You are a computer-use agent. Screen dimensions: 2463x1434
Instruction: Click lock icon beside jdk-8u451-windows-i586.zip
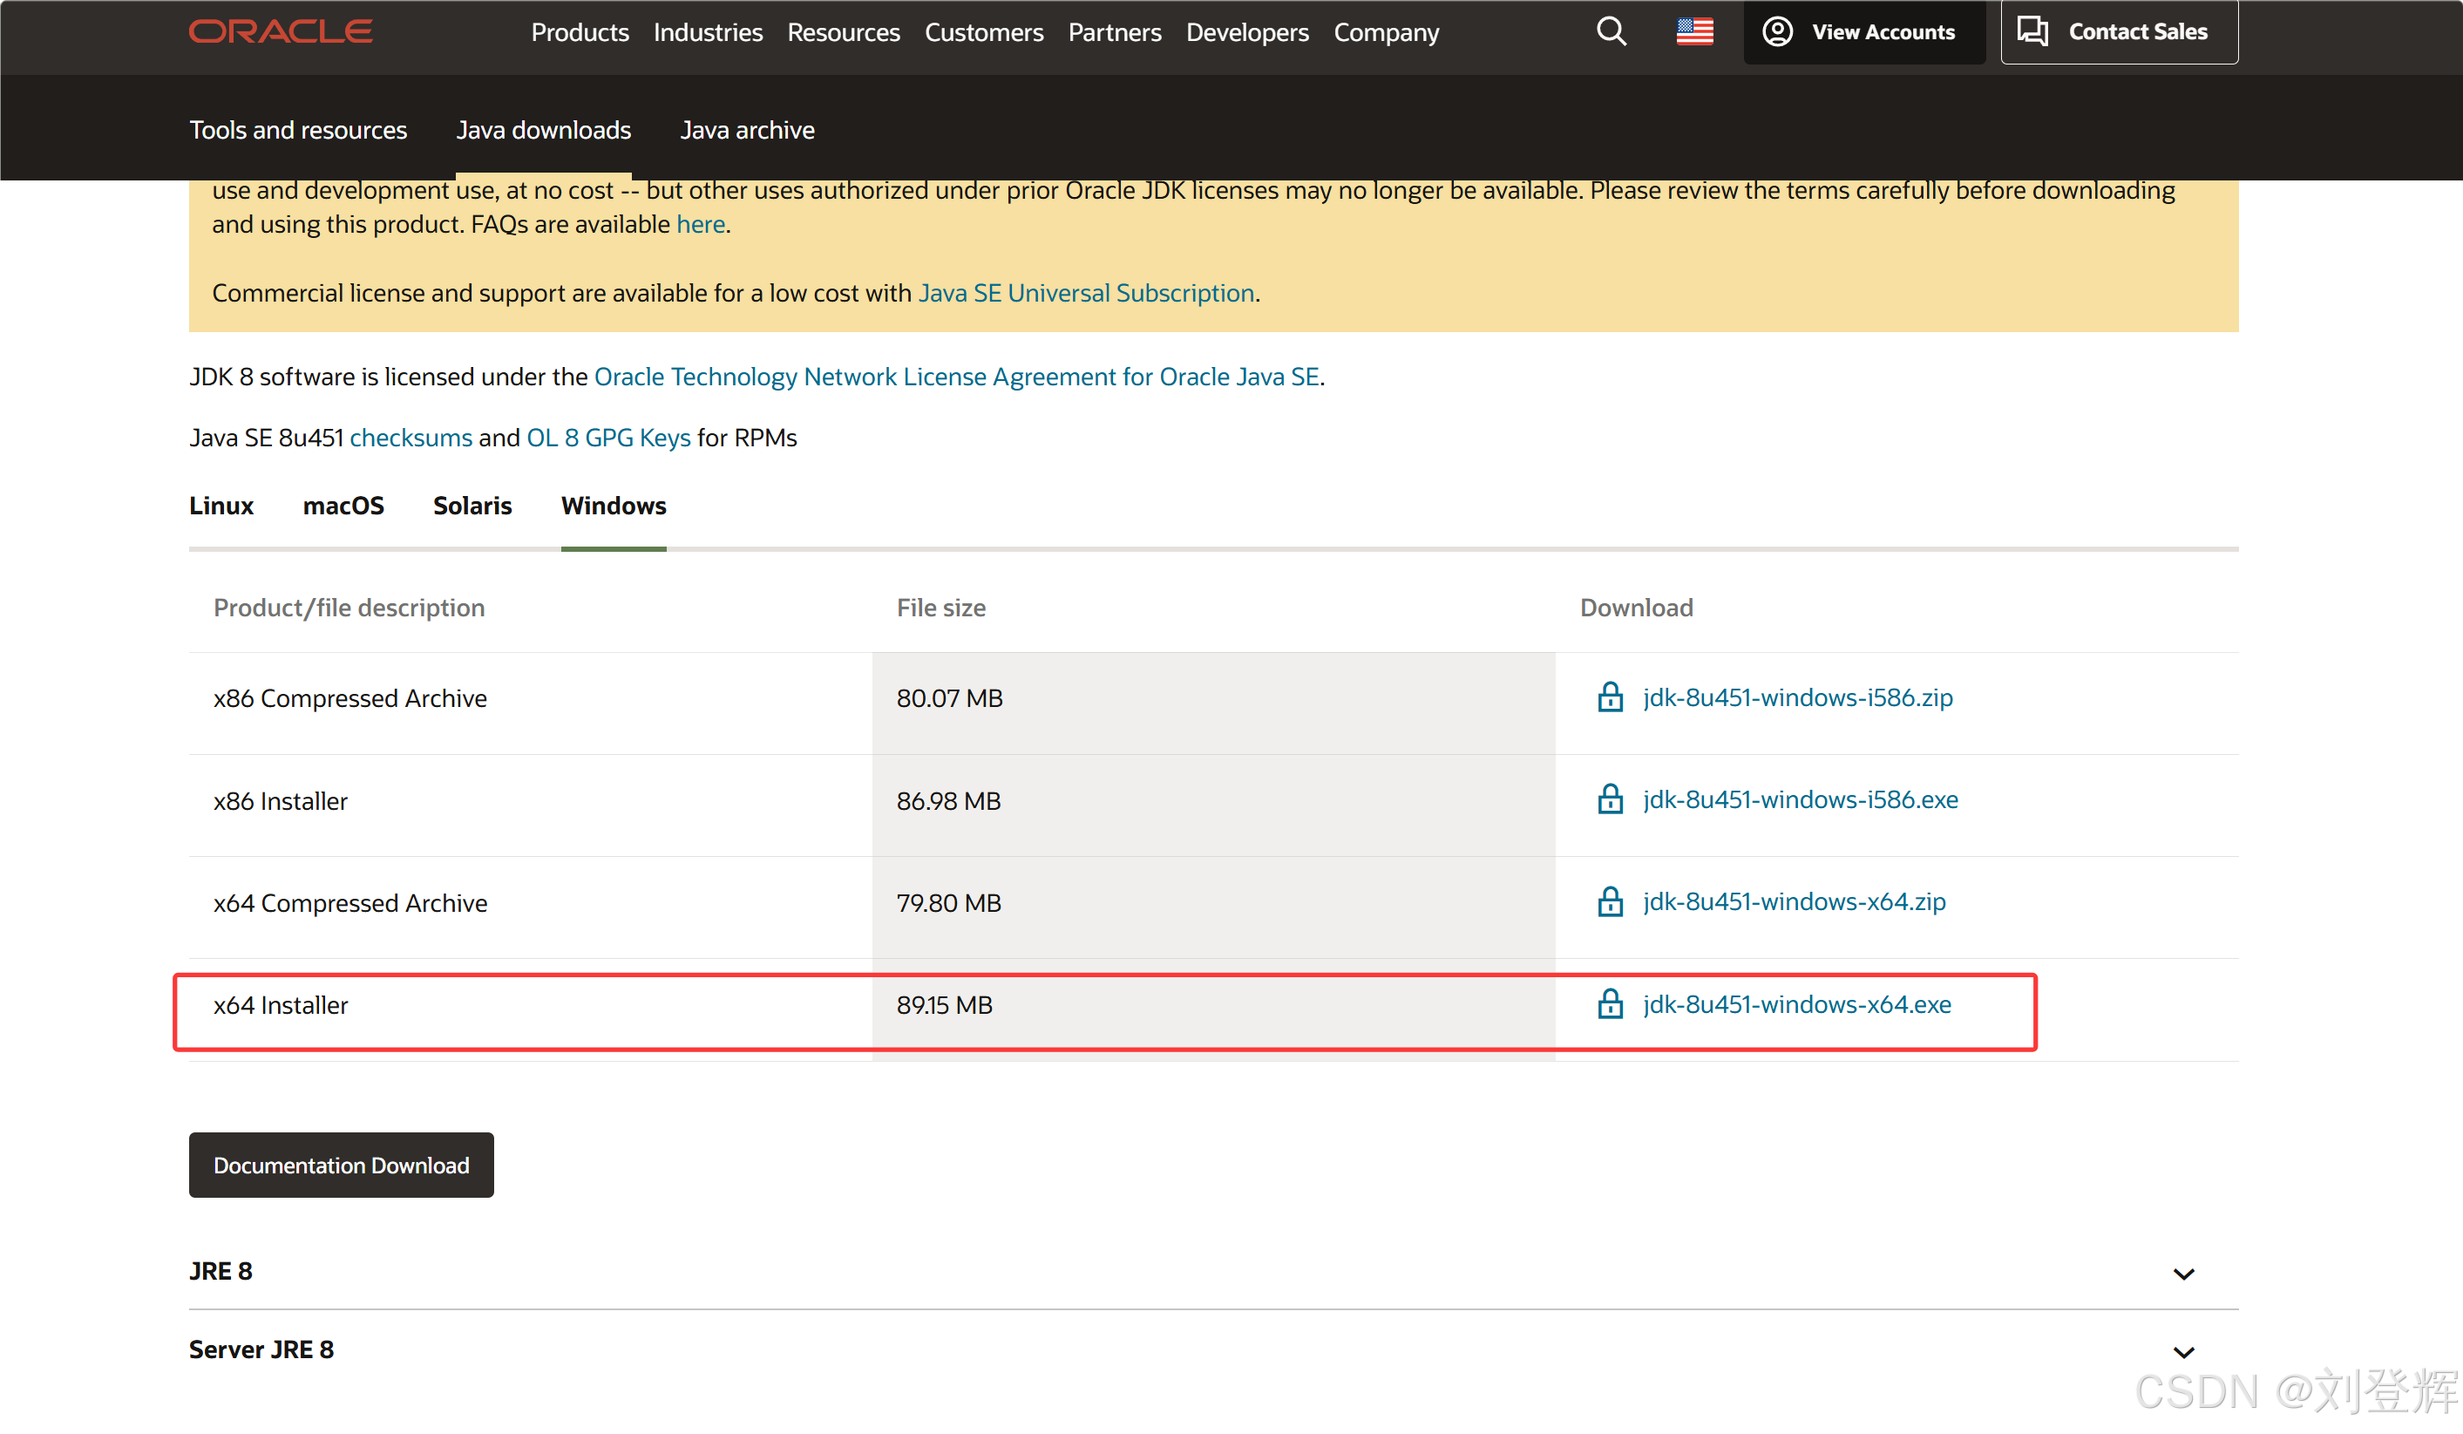tap(1610, 697)
